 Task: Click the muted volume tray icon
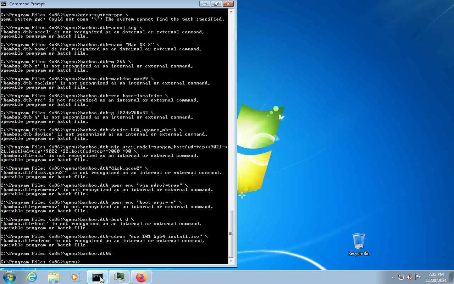[410, 277]
